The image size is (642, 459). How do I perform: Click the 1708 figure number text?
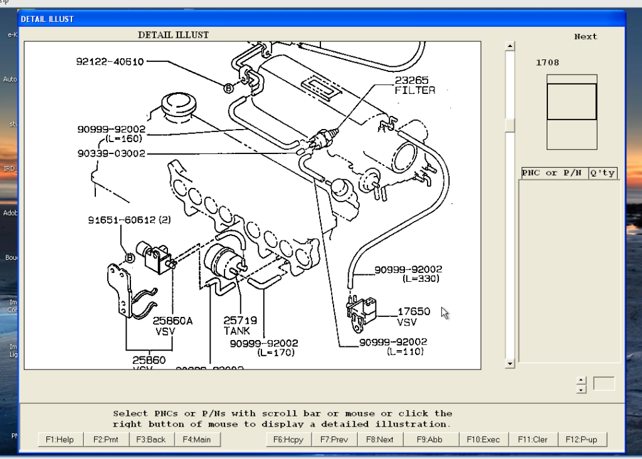(547, 63)
